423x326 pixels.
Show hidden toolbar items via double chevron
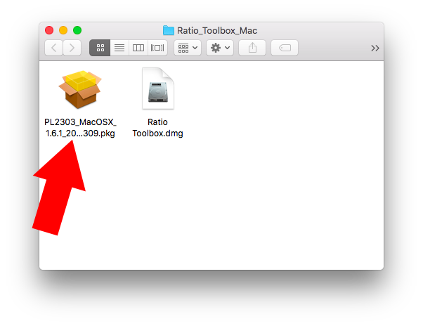click(375, 48)
